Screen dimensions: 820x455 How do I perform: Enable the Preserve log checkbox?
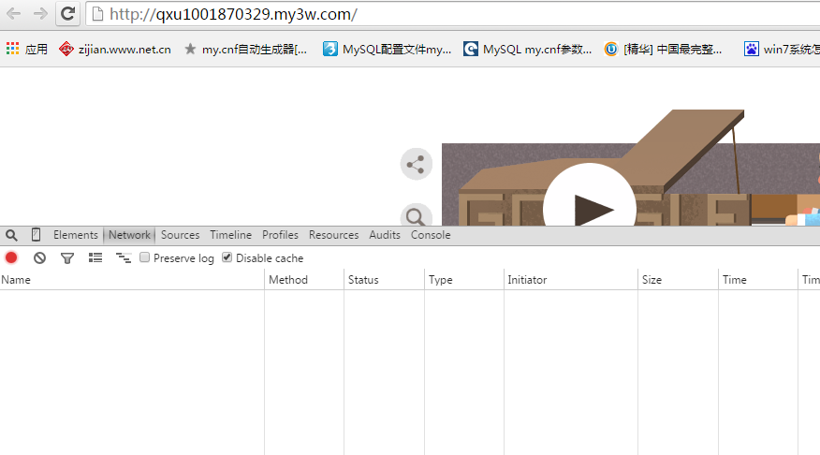point(145,257)
